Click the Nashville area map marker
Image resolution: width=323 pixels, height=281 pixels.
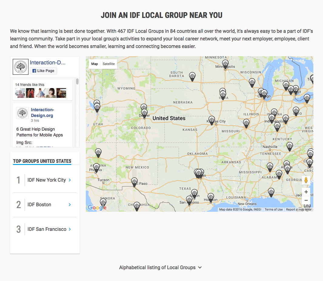coord(290,147)
